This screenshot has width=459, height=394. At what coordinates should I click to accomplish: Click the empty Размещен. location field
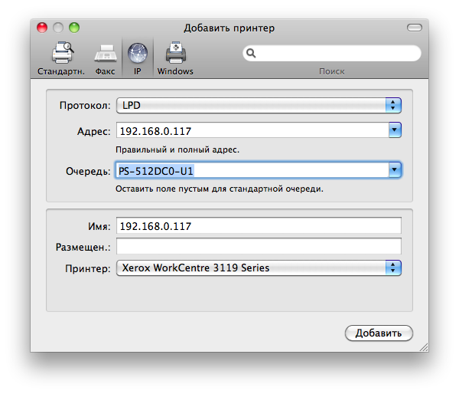point(259,246)
